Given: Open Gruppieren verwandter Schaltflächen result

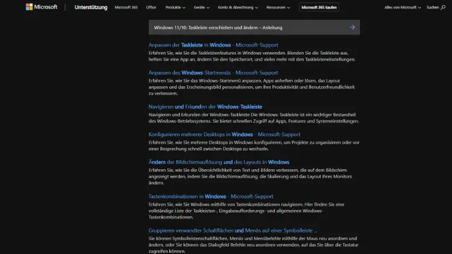Looking at the screenshot, I should 233,231.
